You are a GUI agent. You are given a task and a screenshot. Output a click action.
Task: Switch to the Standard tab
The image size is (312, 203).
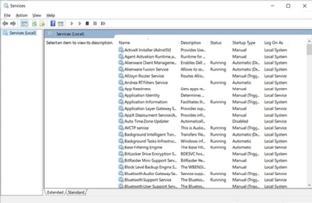click(76, 192)
